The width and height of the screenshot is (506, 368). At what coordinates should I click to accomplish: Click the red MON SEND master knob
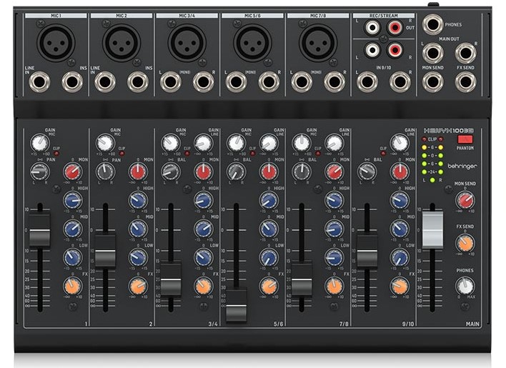tap(465, 200)
